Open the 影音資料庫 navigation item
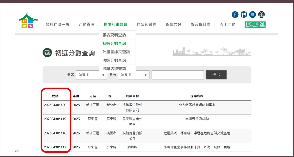Viewport: 294px width, 157px height. 200,25
